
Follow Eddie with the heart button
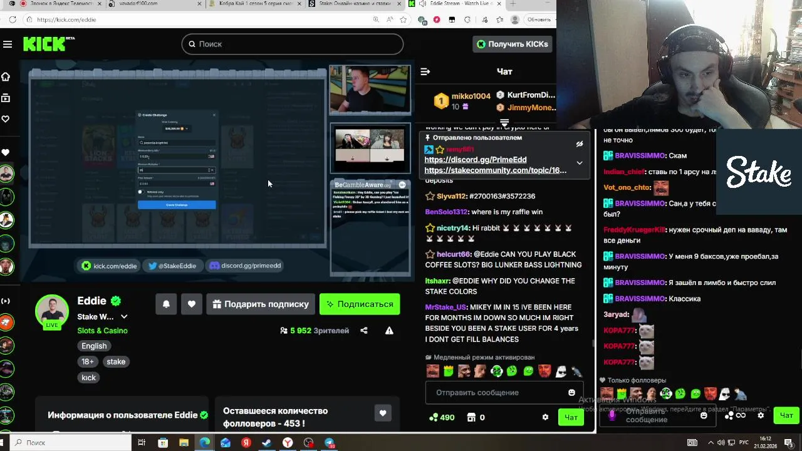point(192,304)
